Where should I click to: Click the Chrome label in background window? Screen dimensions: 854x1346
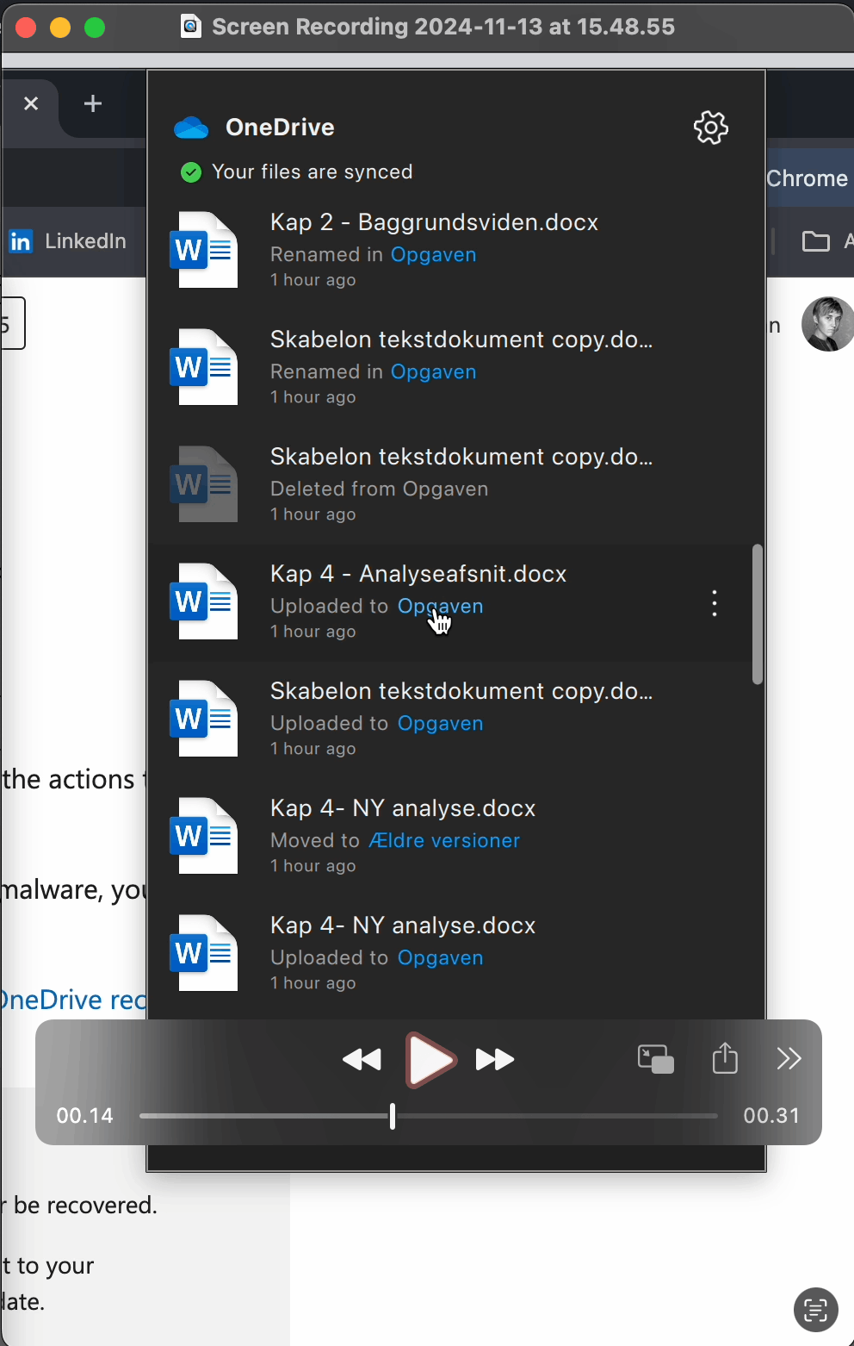coord(808,178)
